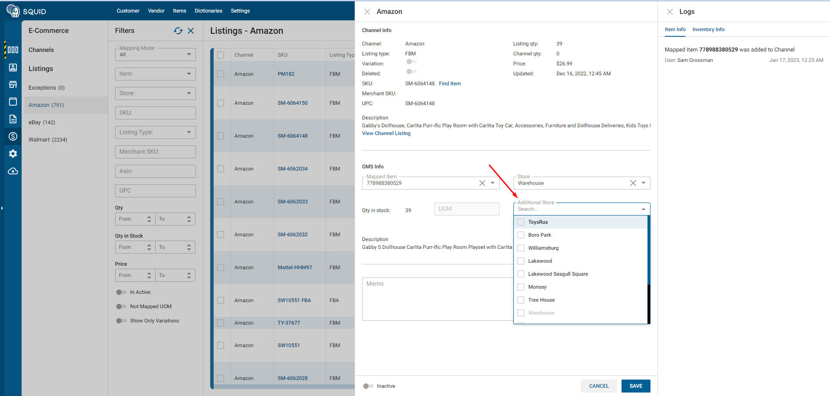Toggle the Not Mapped UOM switch
Image resolution: width=830 pixels, height=396 pixels.
click(x=121, y=306)
